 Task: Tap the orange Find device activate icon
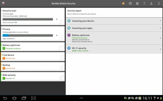tap(4, 58)
